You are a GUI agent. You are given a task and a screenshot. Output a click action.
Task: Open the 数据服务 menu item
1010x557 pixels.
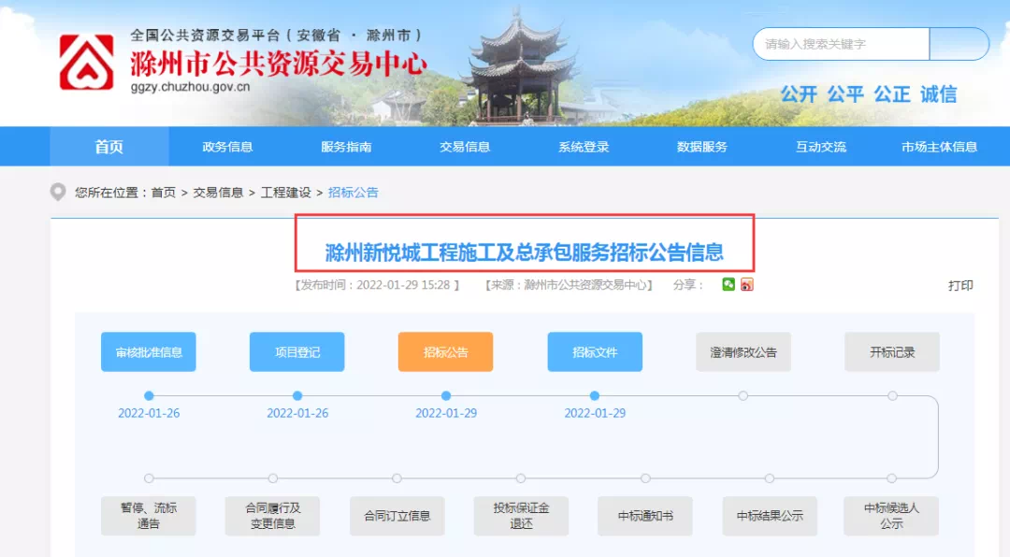tap(702, 146)
